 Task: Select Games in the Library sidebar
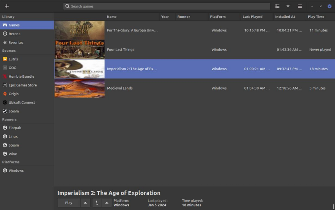27,25
